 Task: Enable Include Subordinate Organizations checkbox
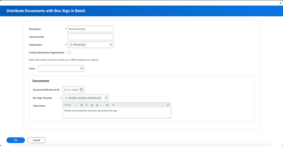[69, 52]
